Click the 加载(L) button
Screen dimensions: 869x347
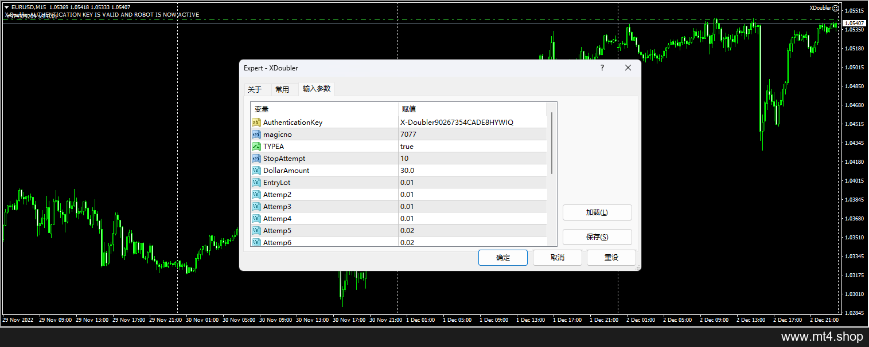(597, 212)
